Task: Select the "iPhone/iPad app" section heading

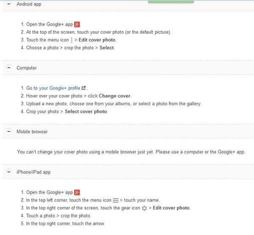Action: pyautogui.click(x=34, y=172)
